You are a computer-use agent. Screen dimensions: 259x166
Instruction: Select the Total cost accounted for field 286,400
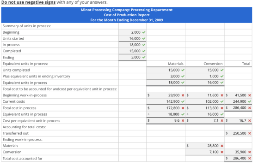[x=238, y=159]
